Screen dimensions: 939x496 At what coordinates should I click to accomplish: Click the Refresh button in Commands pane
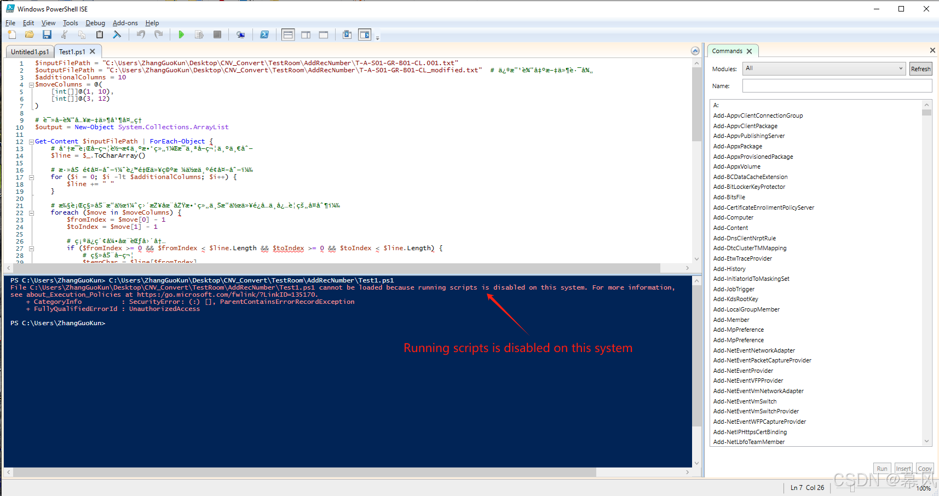click(920, 68)
